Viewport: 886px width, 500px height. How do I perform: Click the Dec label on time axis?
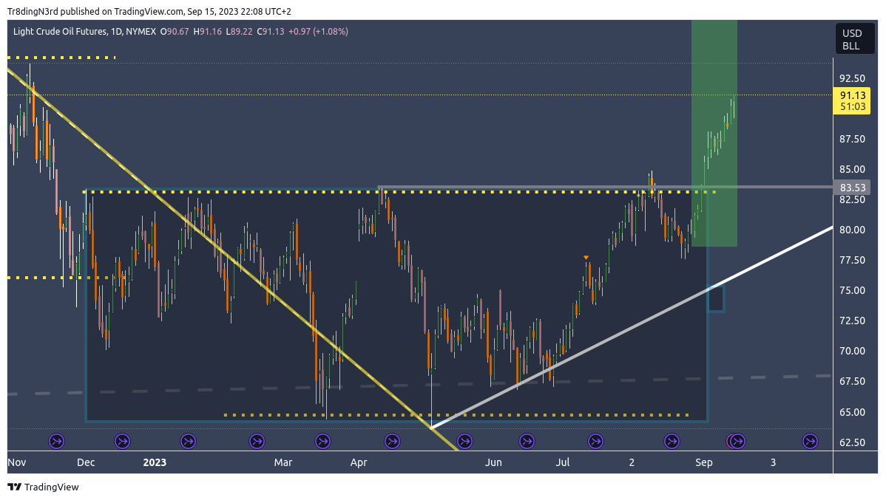(86, 463)
